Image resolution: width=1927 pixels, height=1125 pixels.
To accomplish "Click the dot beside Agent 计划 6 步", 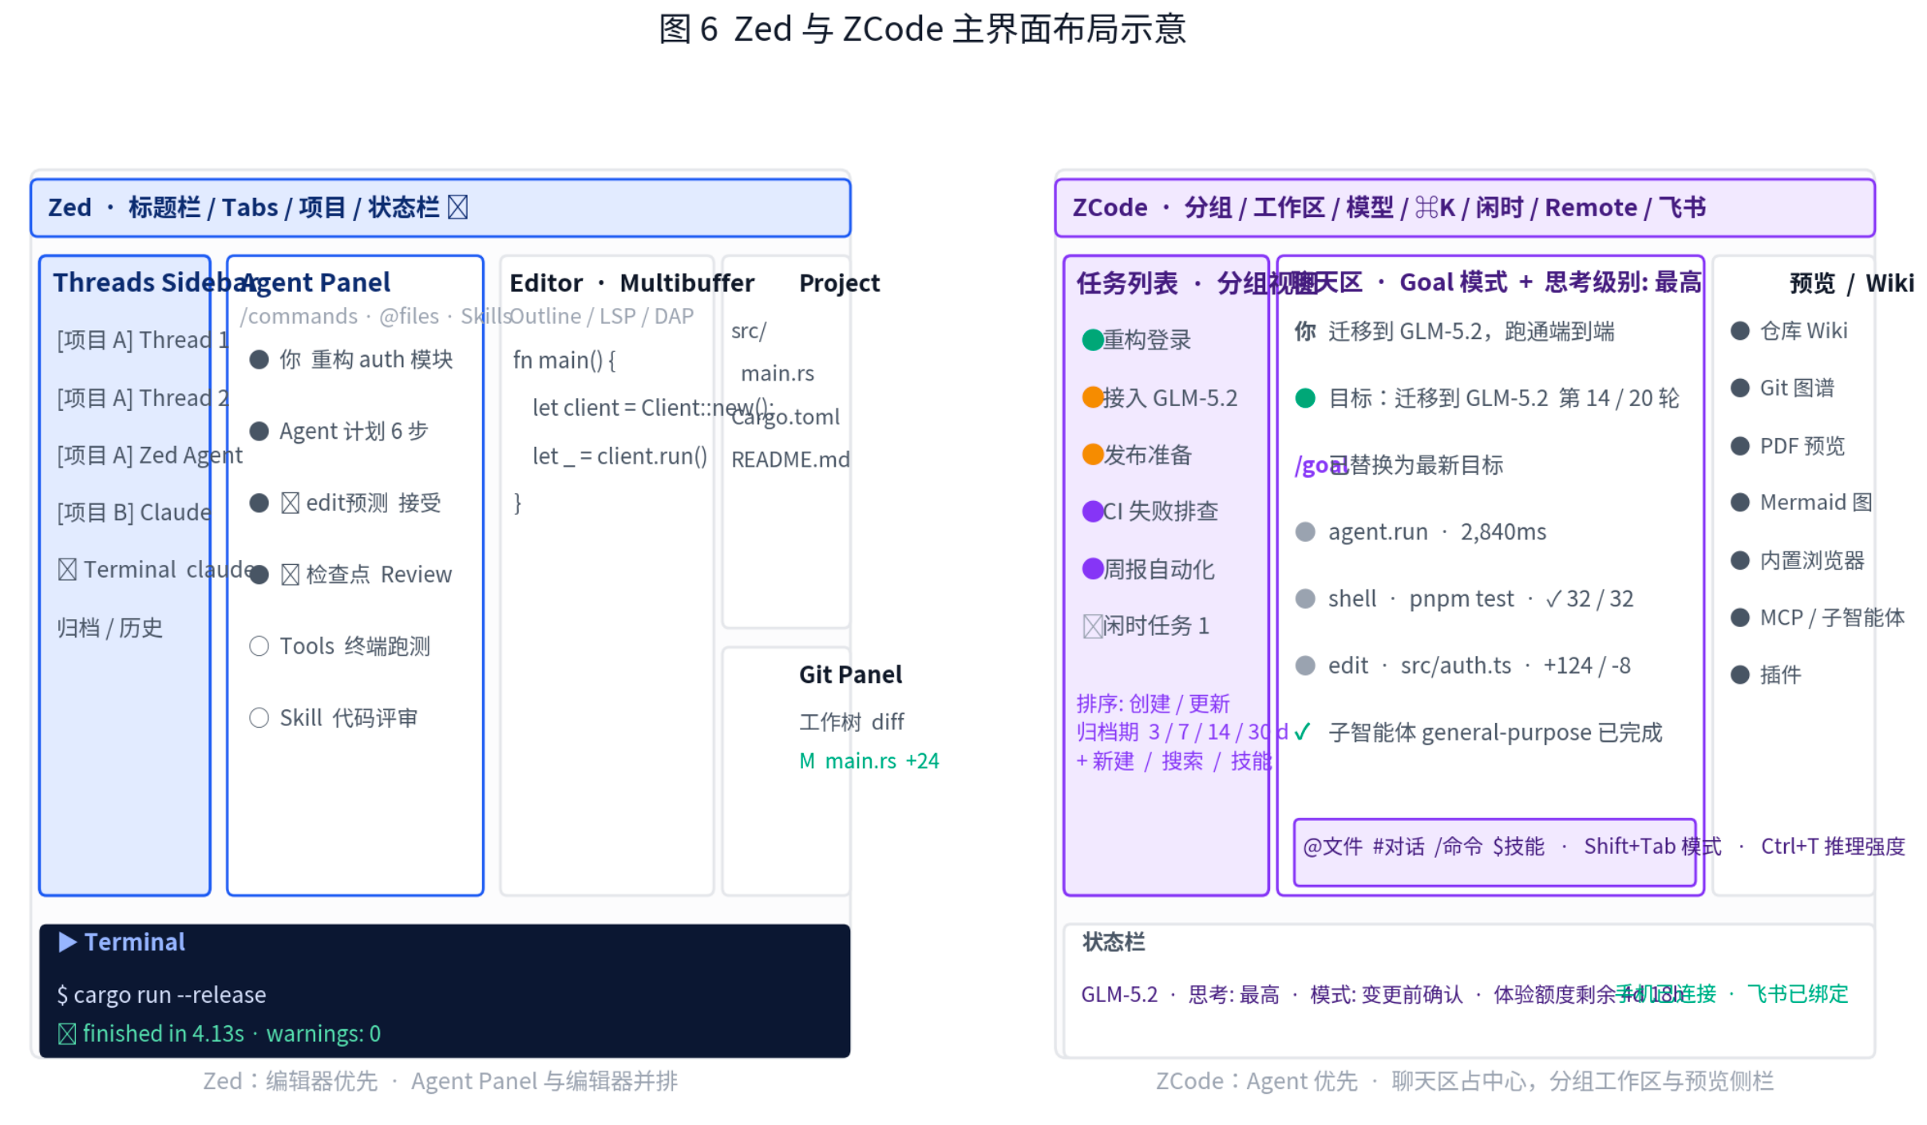I will click(259, 432).
